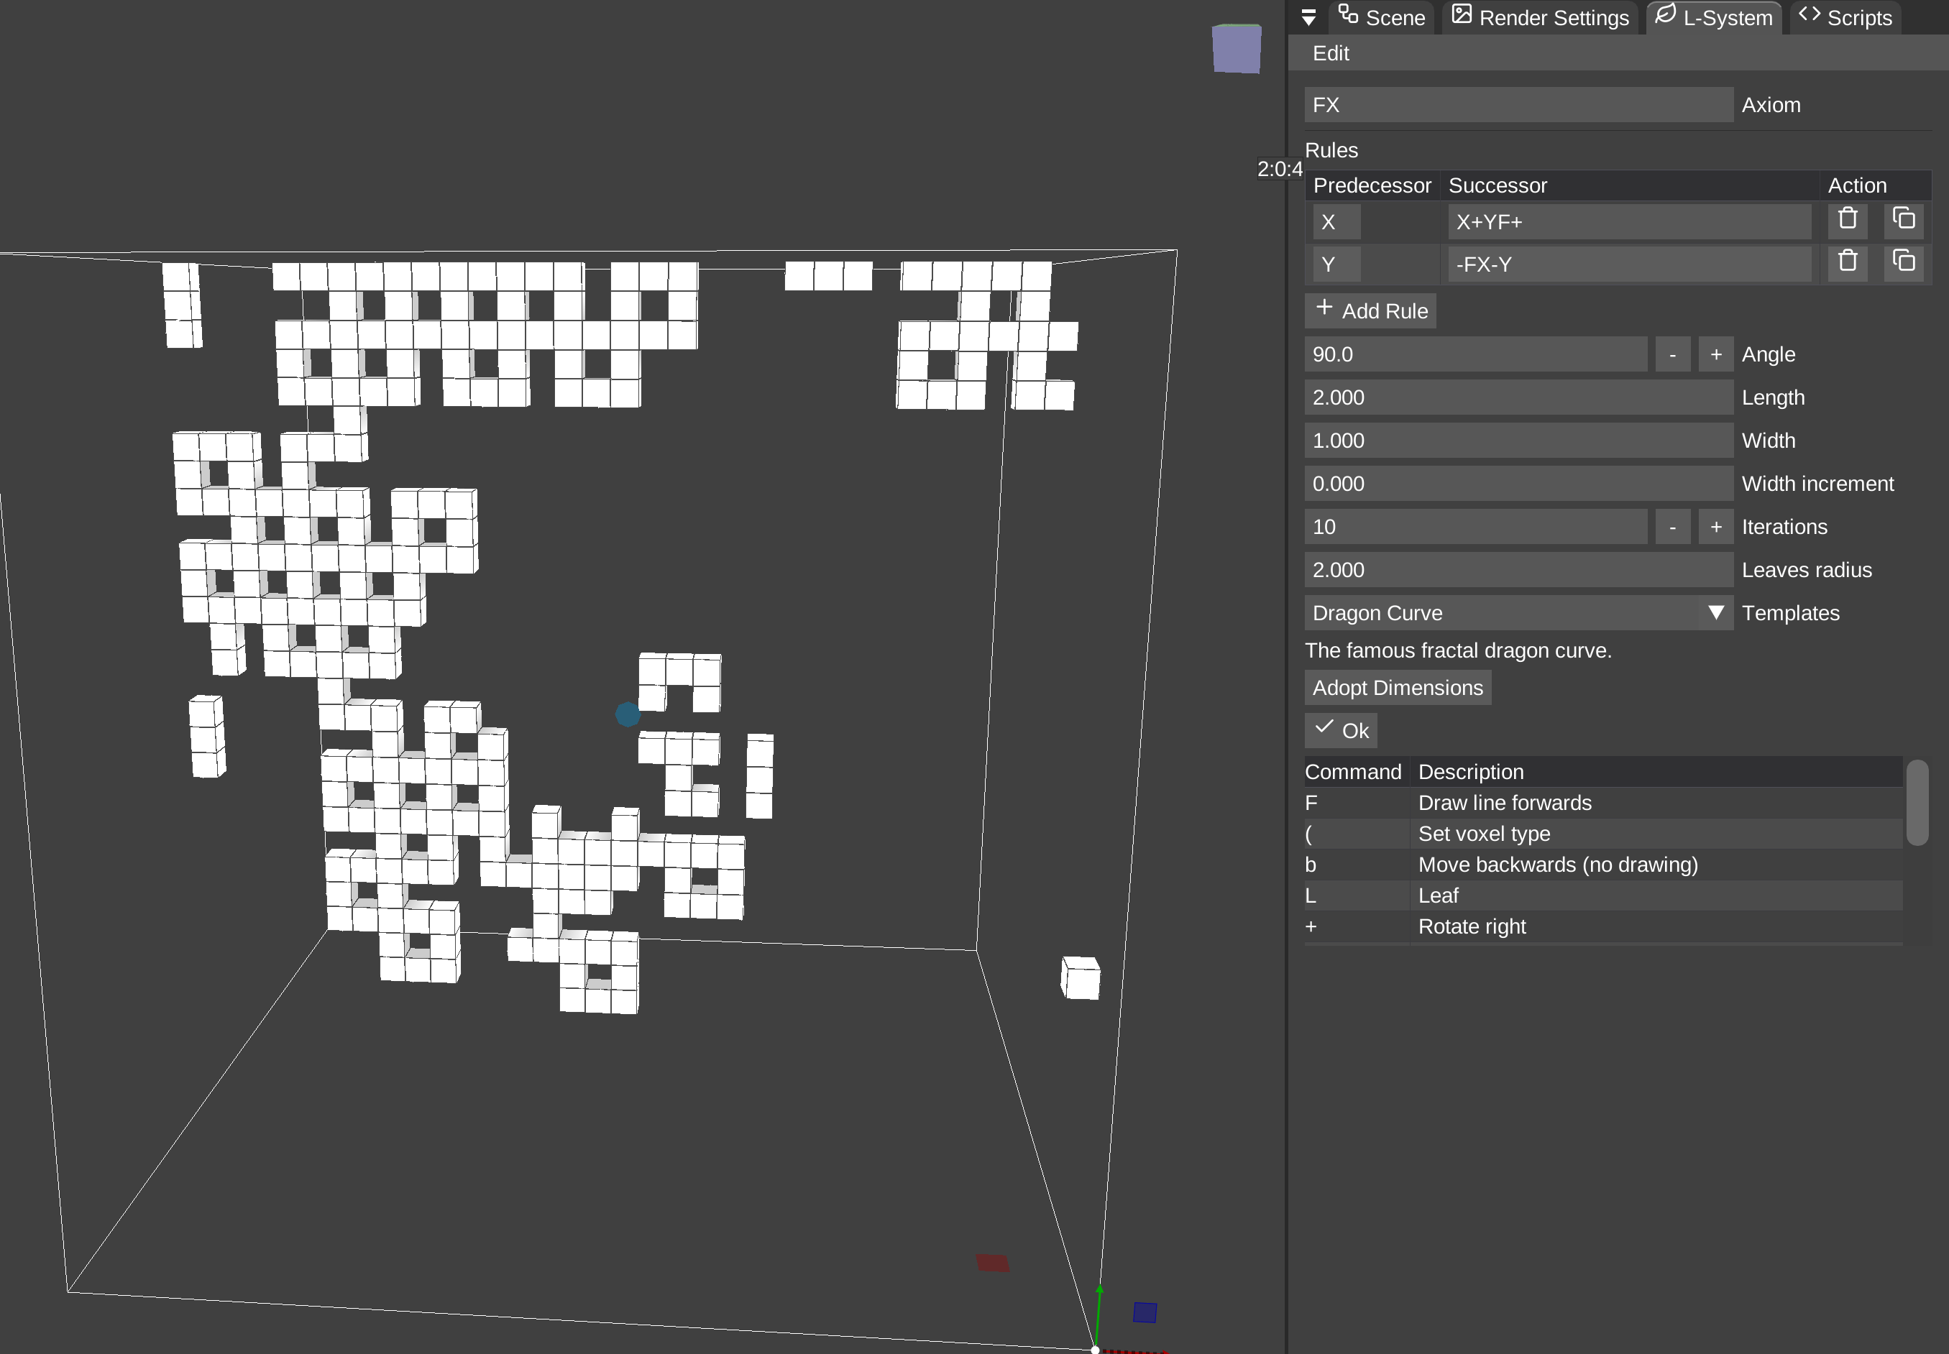Click the blue axis handle square
The width and height of the screenshot is (1949, 1354).
(x=1145, y=1312)
